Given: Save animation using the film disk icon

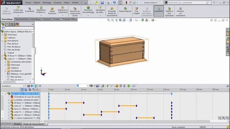Looking at the screenshot, I should click(97, 86).
